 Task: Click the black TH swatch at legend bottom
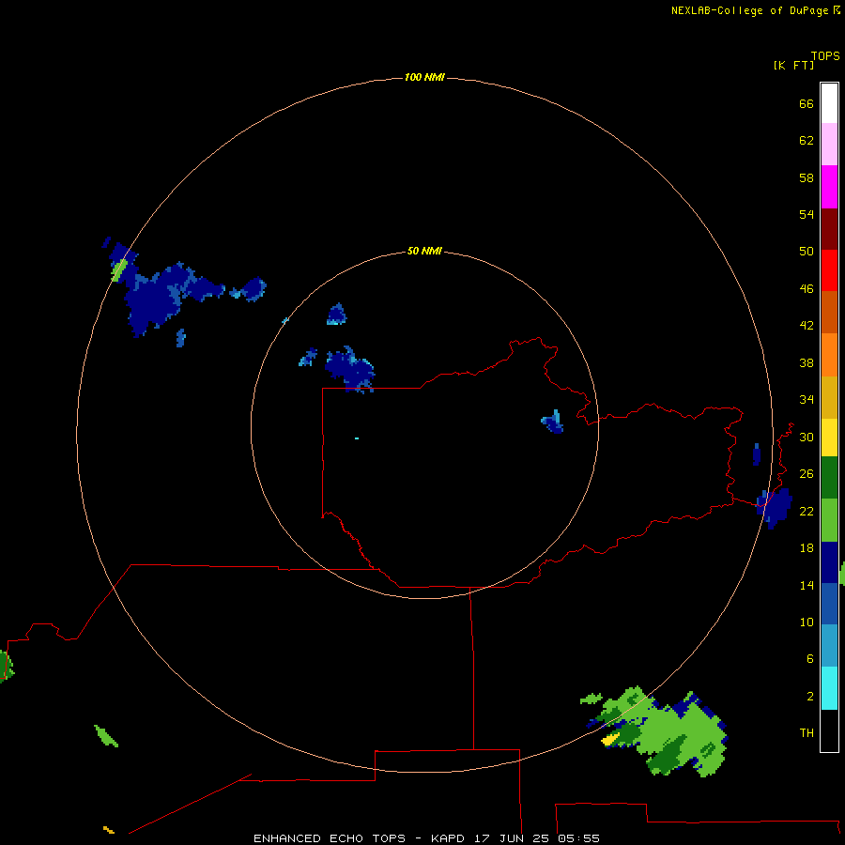[x=829, y=730]
